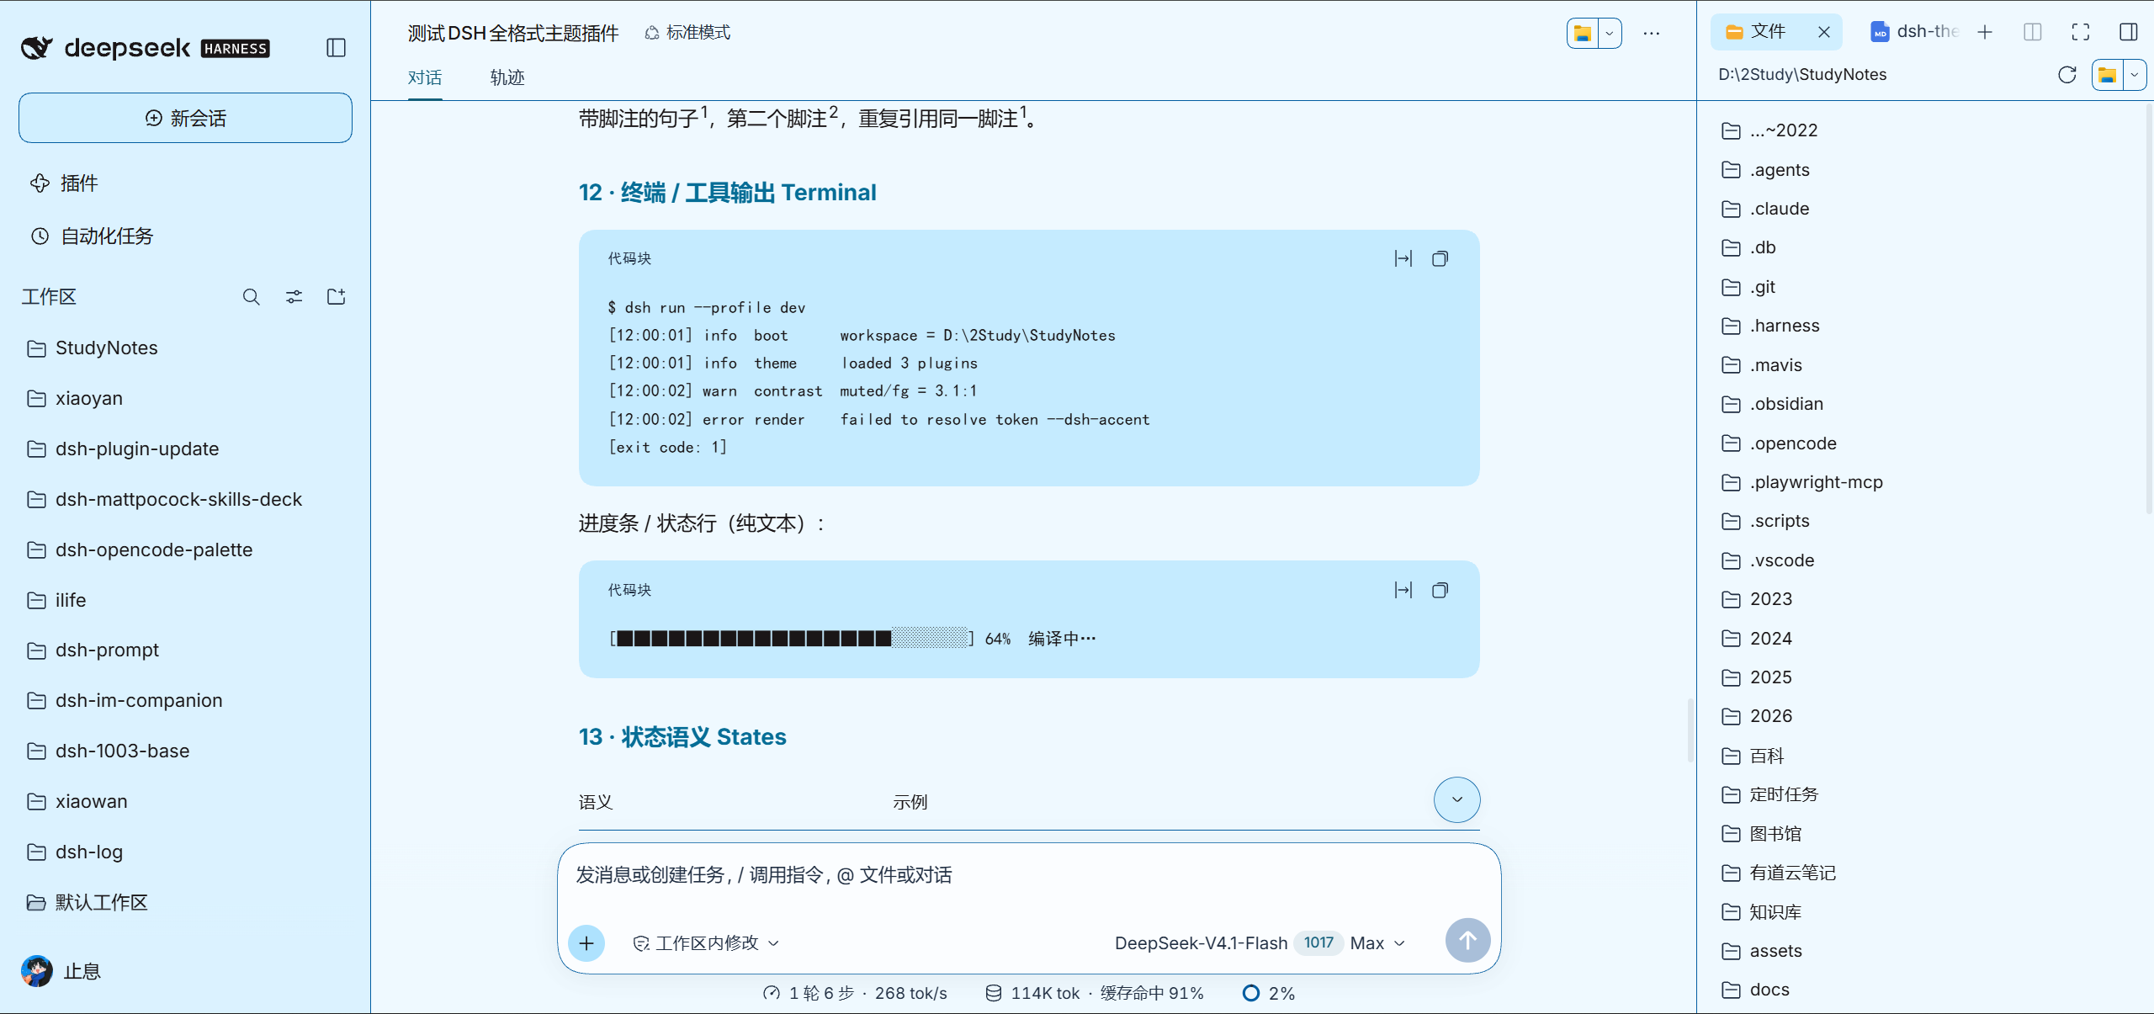Open user profile 止息

61,971
